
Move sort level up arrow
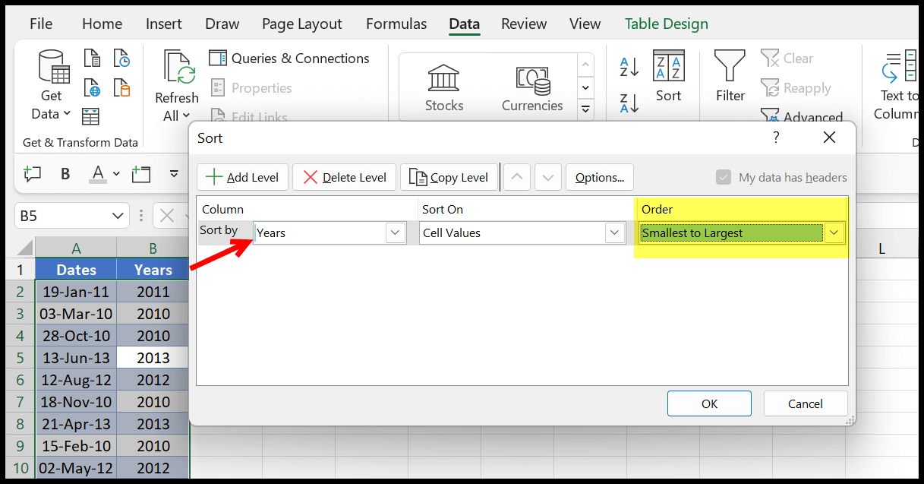517,177
